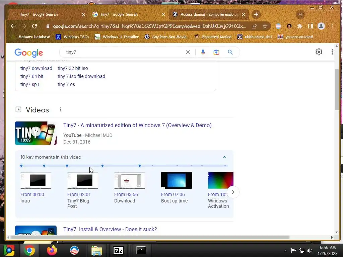Switch to first tiny7 Google Search tab

click(46, 14)
